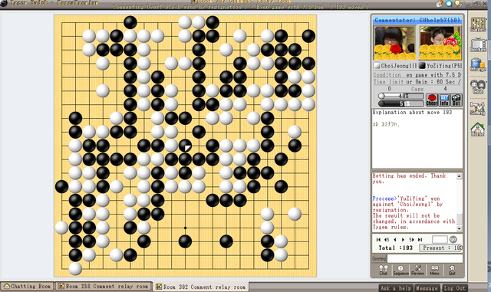Open the Setting icon in right sidebar
The image size is (491, 292).
pos(477,108)
